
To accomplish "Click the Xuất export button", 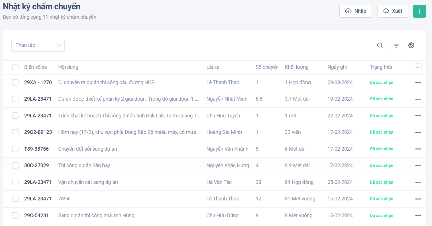I will coord(392,11).
